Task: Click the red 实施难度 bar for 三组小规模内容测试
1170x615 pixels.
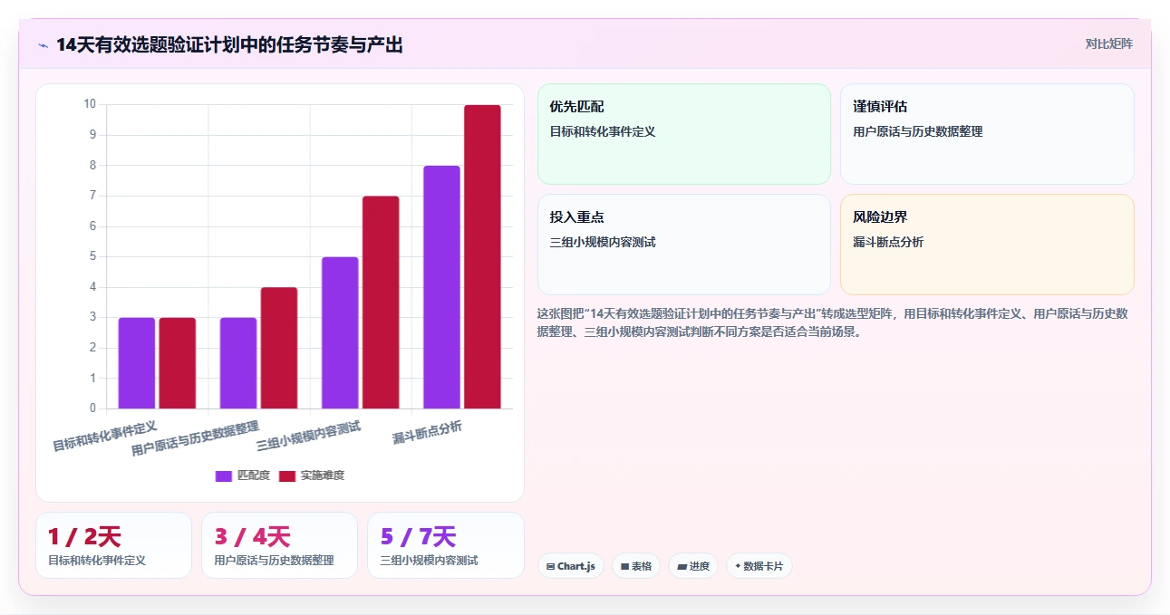Action: pos(381,302)
